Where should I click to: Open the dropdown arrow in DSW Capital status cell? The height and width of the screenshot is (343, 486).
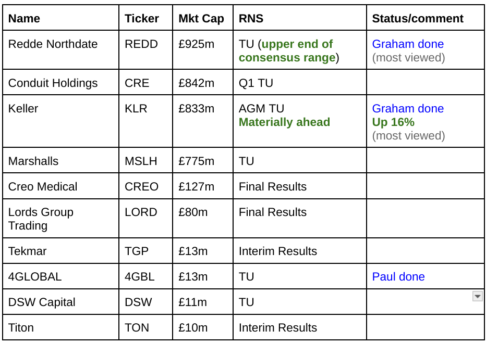pyautogui.click(x=477, y=296)
